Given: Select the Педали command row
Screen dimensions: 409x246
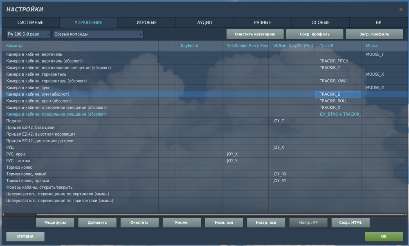Looking at the screenshot, I should 204,121.
